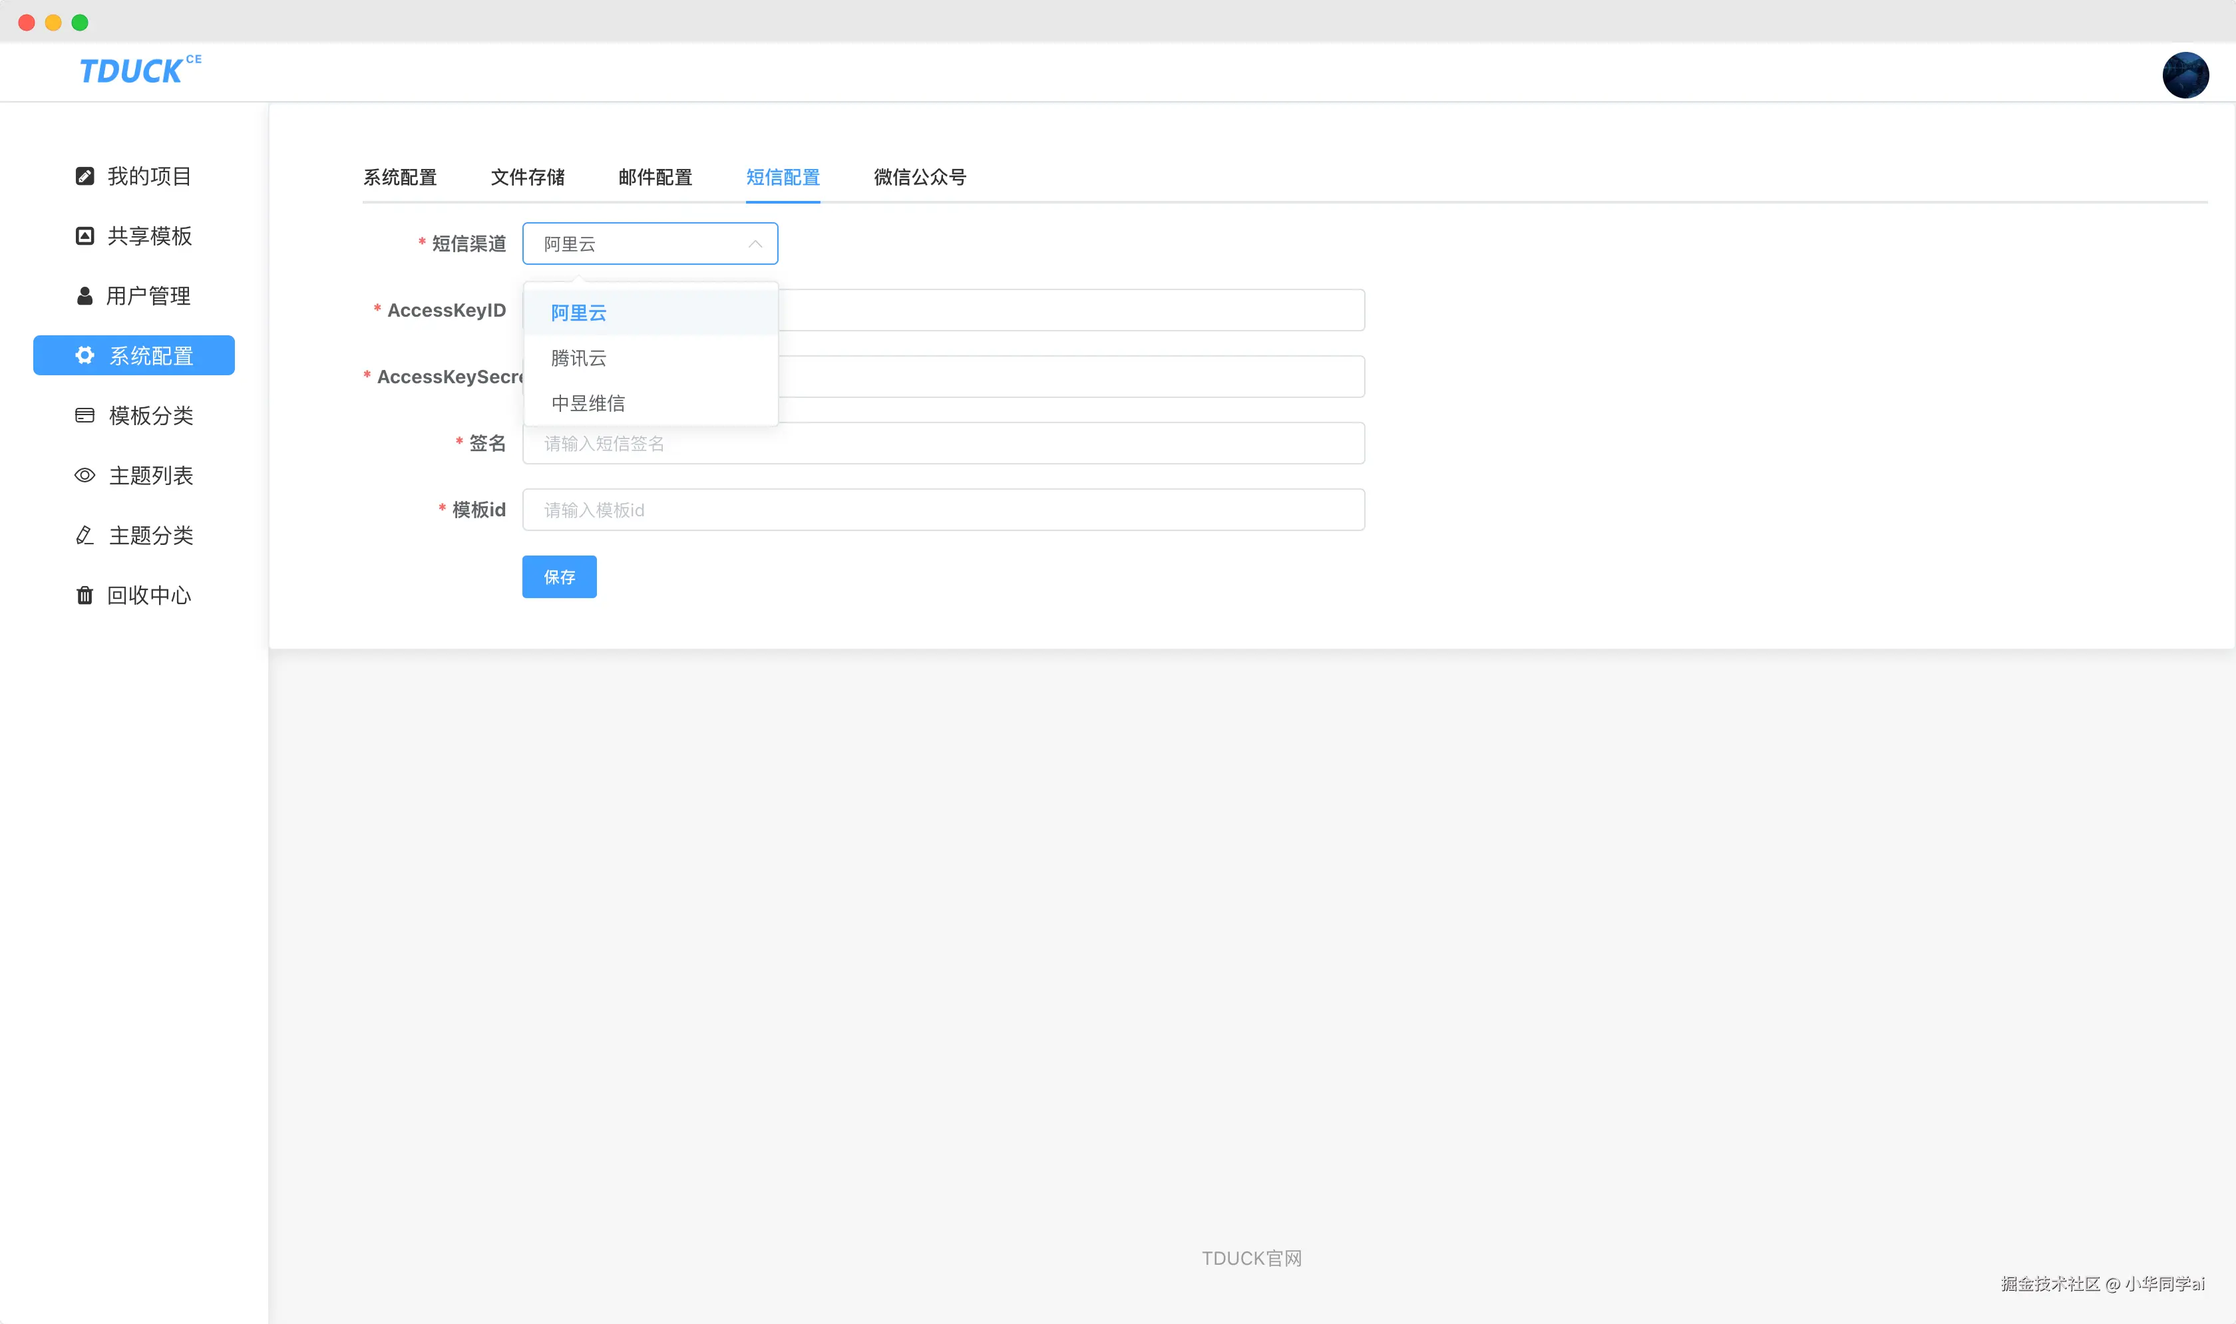Click the card icon for 模板分类

coord(85,415)
